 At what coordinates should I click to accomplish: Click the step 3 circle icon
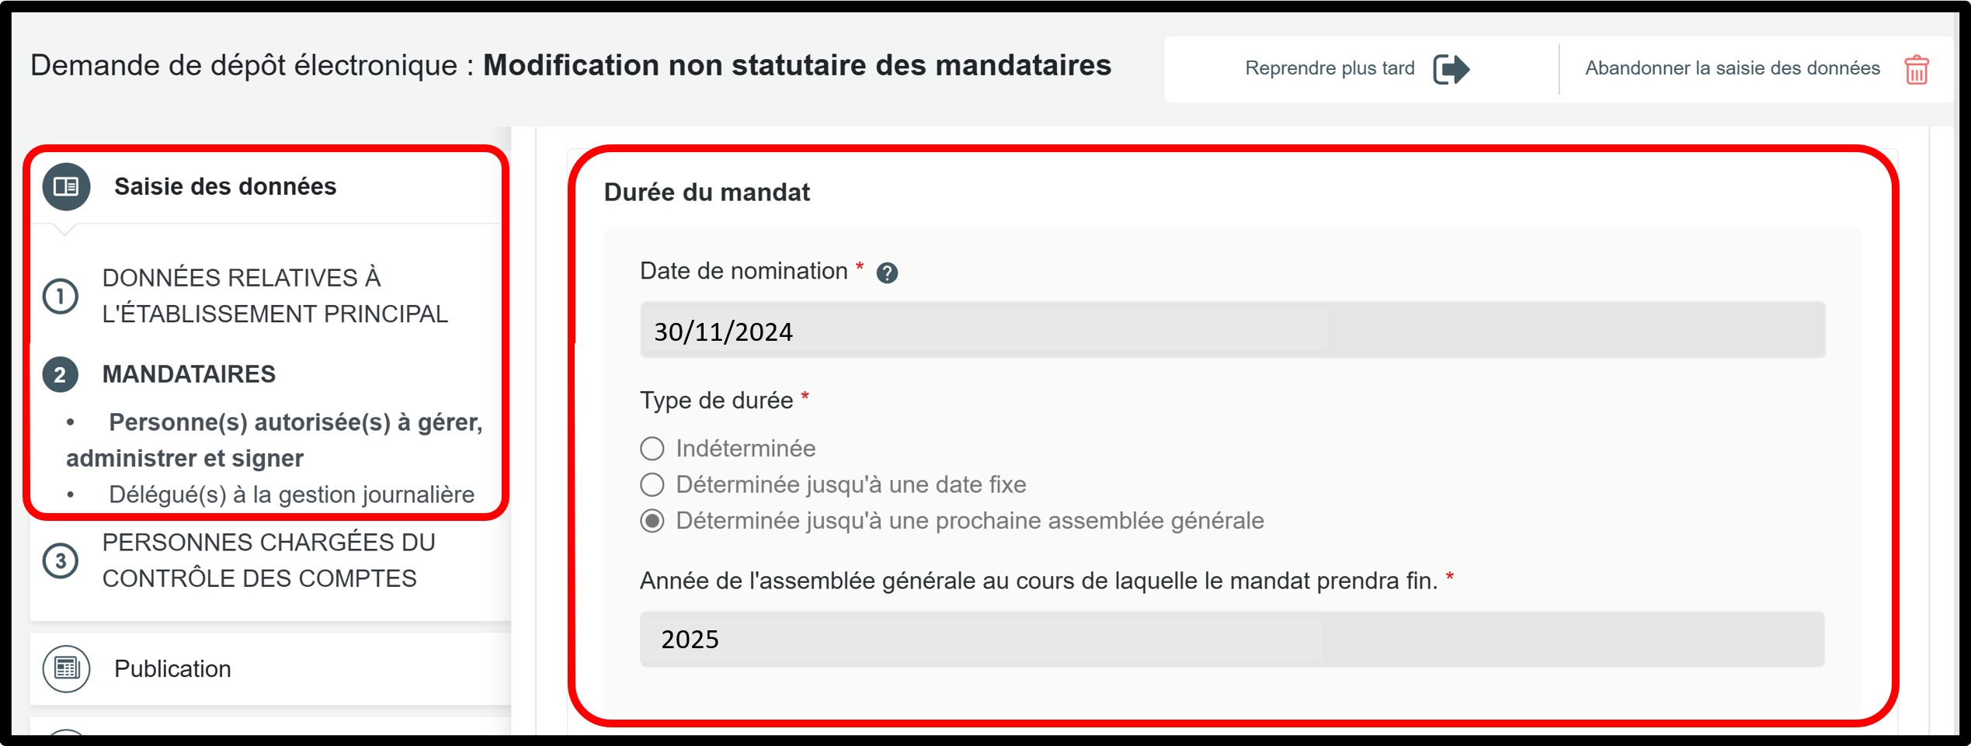point(61,560)
